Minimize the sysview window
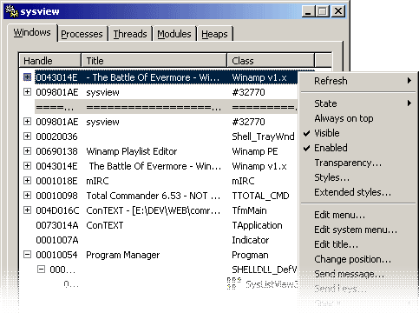This screenshot has width=419, height=313. click(309, 11)
